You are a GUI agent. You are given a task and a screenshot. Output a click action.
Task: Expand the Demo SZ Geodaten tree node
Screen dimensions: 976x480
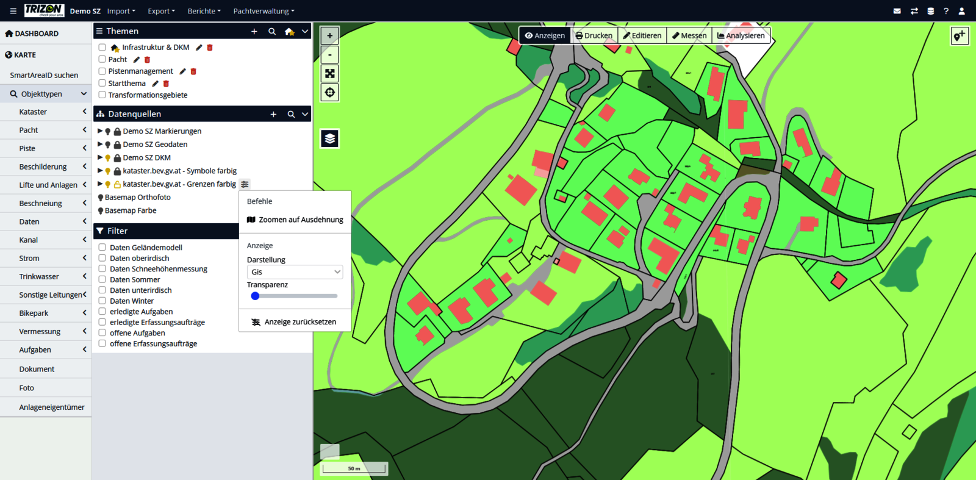[100, 145]
